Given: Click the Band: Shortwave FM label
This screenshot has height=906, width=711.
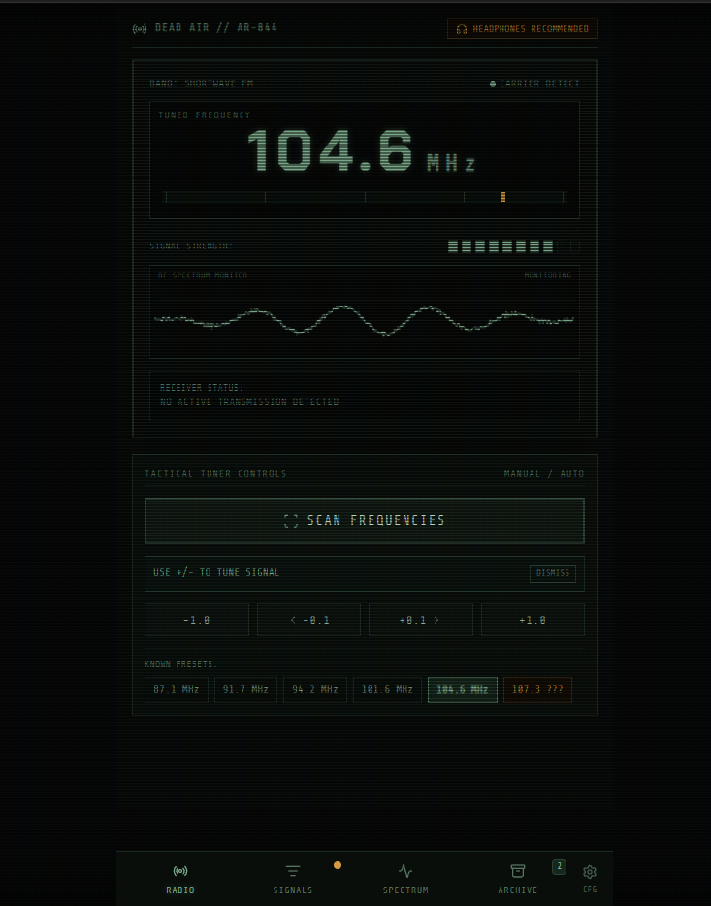Looking at the screenshot, I should point(202,83).
